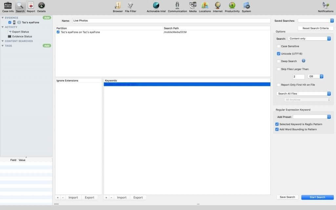Click the Details gauge icon
336x210 pixels.
point(41,6)
